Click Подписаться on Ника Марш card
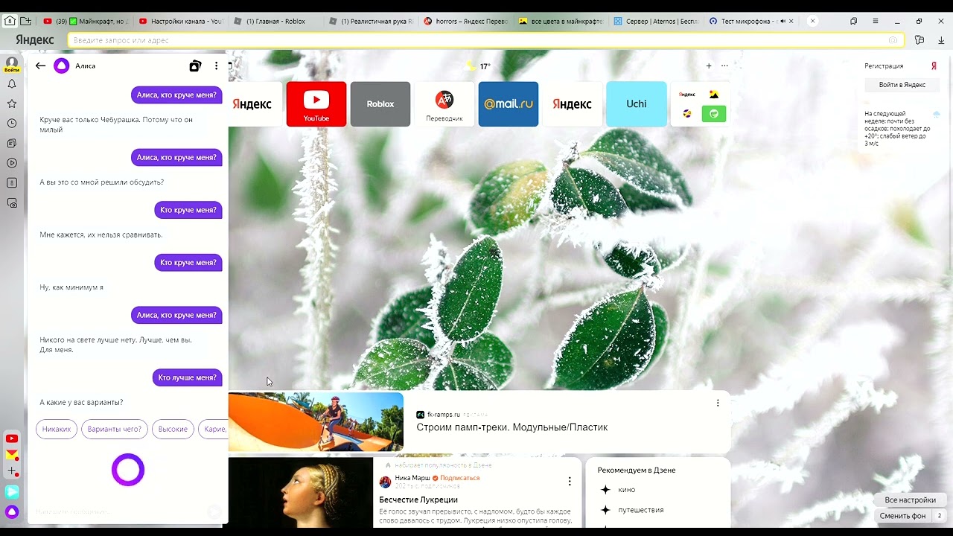 [x=459, y=478]
